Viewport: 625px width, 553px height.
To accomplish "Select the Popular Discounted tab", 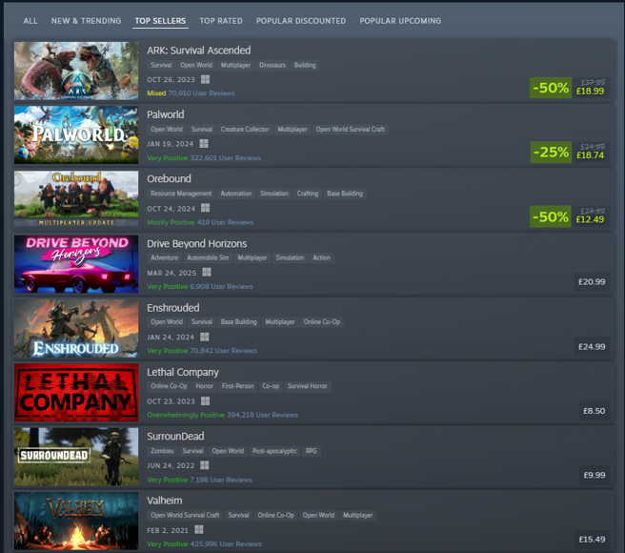I will point(301,21).
